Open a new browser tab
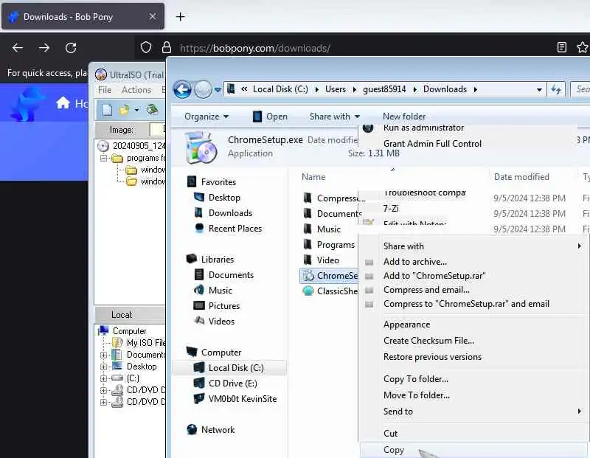 (180, 16)
